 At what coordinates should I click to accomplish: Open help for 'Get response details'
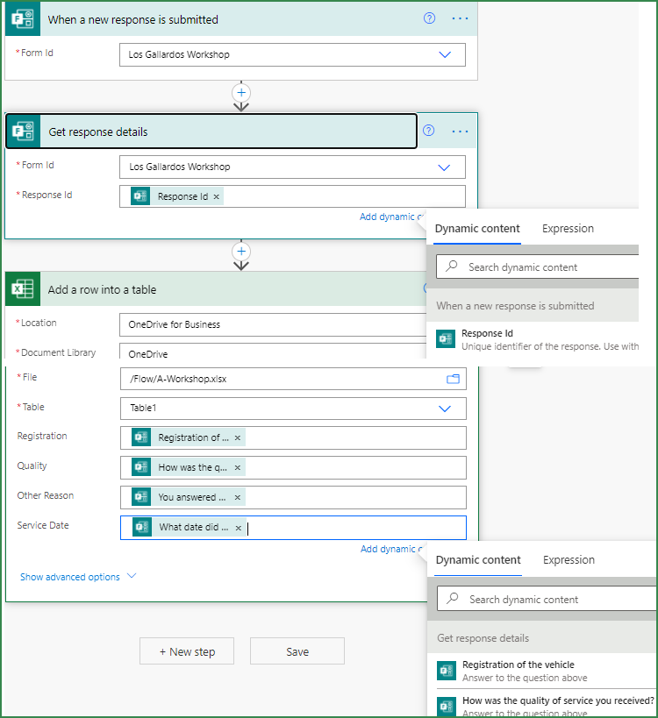pyautogui.click(x=428, y=131)
